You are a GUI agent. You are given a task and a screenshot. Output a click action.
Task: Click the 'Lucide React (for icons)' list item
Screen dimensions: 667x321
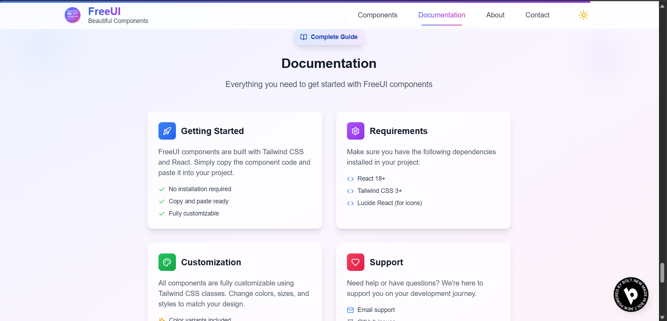[390, 203]
